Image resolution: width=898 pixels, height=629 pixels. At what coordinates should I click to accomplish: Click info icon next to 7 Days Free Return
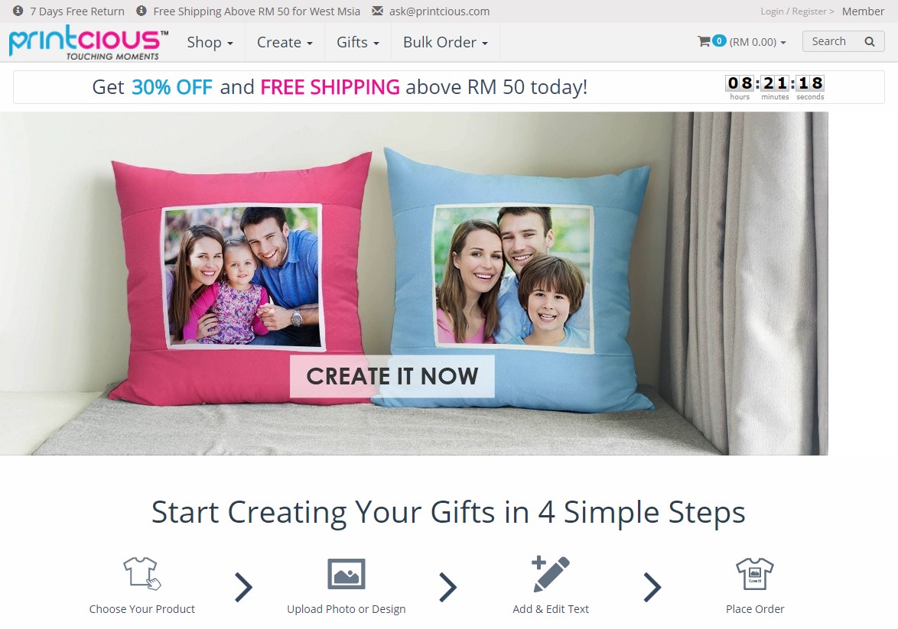pyautogui.click(x=18, y=11)
